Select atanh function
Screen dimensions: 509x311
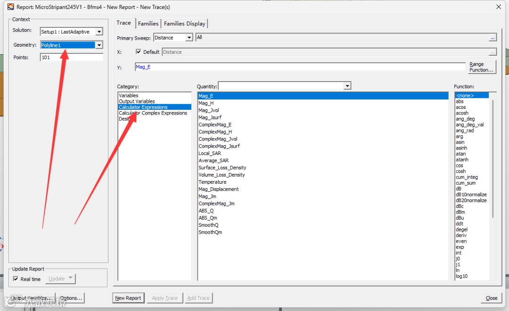pyautogui.click(x=462, y=160)
